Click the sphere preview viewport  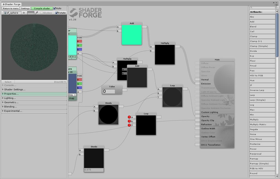tap(34, 47)
